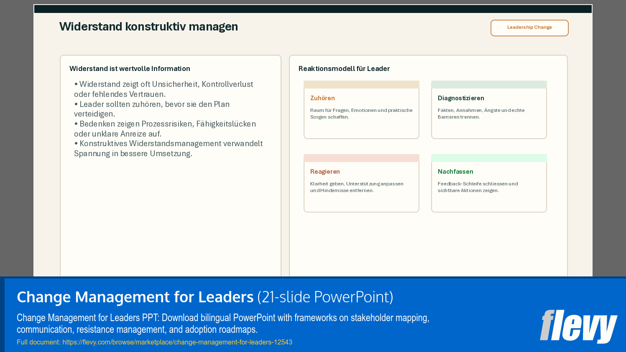Click text 'Raum für Fragen, Emotionen'
Image resolution: width=626 pixels, height=352 pixels.
point(361,114)
